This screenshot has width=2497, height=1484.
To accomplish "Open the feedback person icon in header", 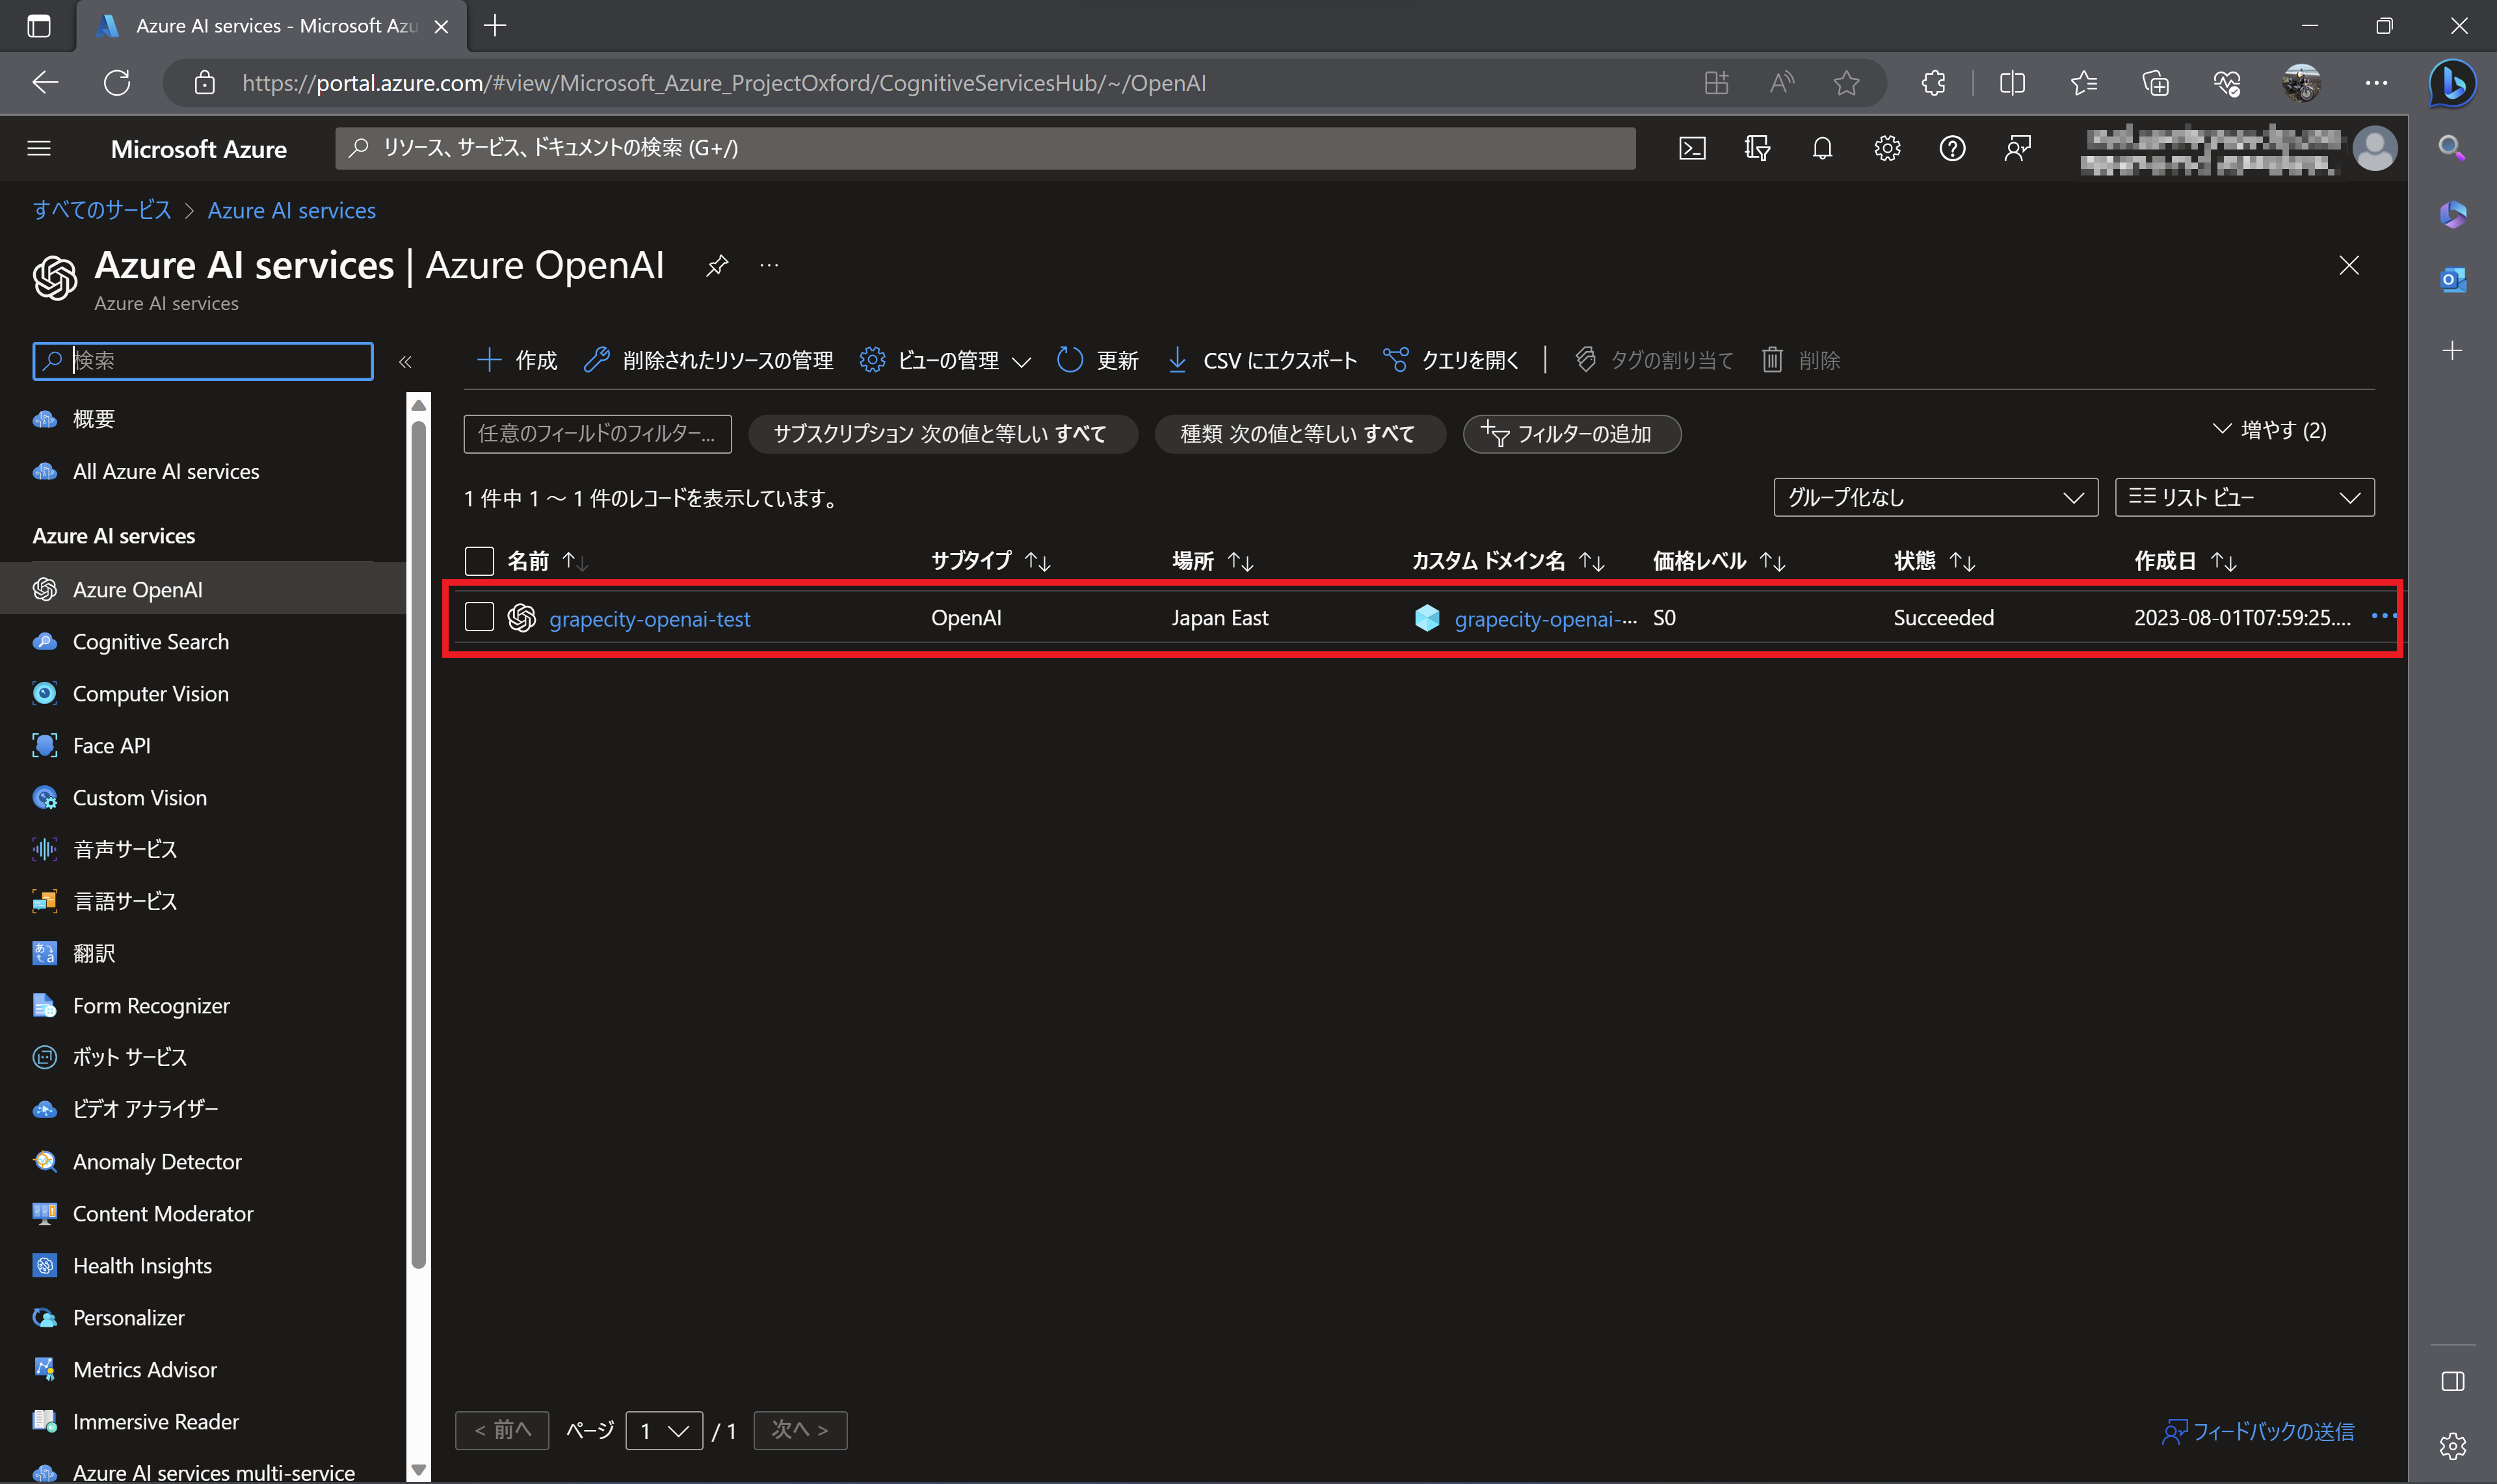I will [2018, 149].
